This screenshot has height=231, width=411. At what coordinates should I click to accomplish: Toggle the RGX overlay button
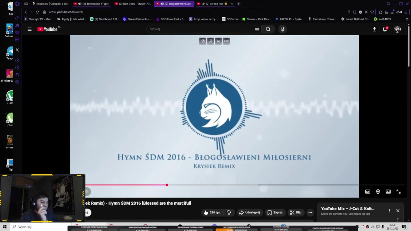226,41
